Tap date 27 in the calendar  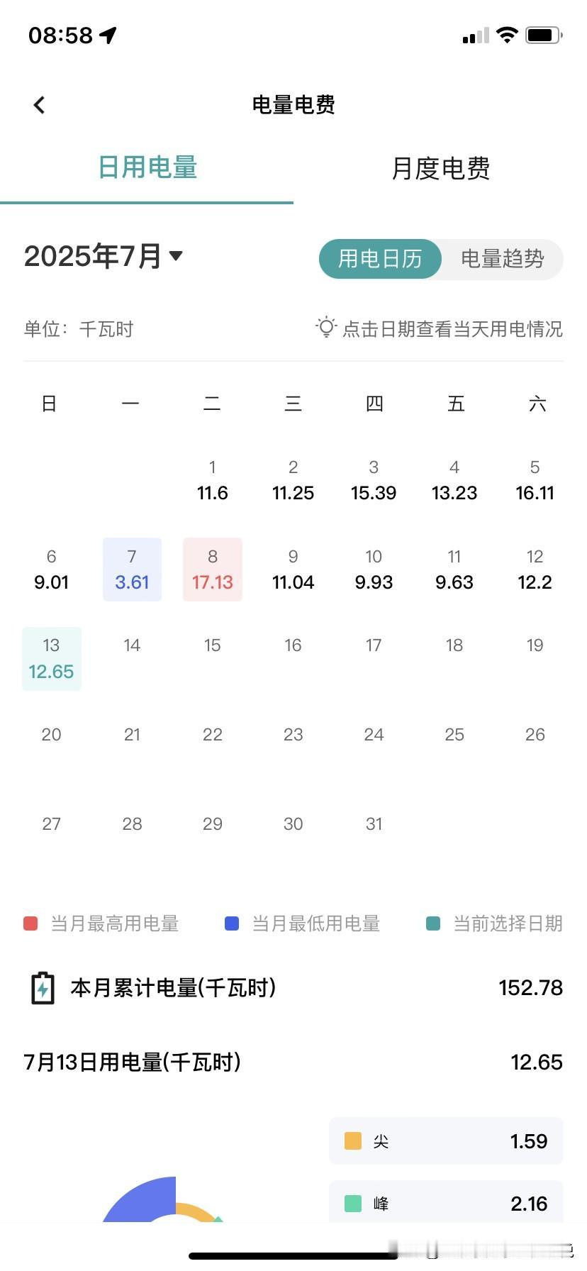(x=51, y=824)
